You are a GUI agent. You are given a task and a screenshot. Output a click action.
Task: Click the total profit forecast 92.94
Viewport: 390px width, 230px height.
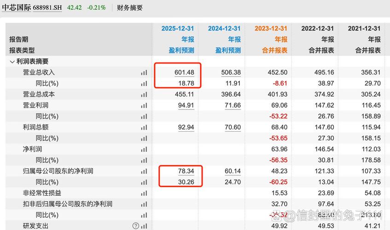[x=186, y=127]
